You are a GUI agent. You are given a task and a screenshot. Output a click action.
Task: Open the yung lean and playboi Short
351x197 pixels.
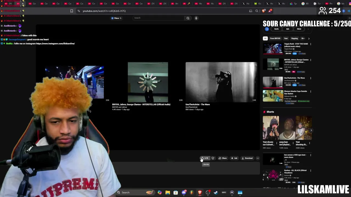(x=287, y=128)
